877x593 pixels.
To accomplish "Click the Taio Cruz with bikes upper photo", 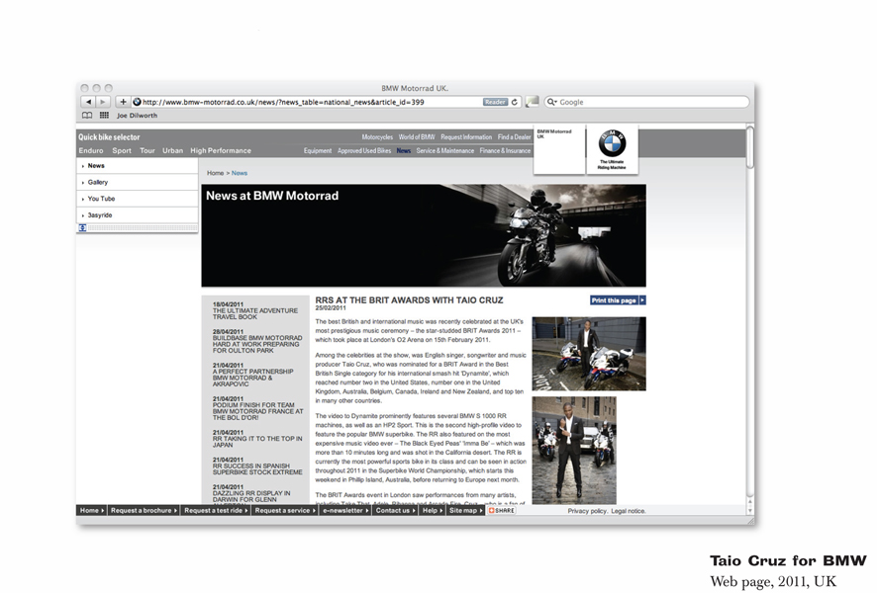I will tap(589, 354).
